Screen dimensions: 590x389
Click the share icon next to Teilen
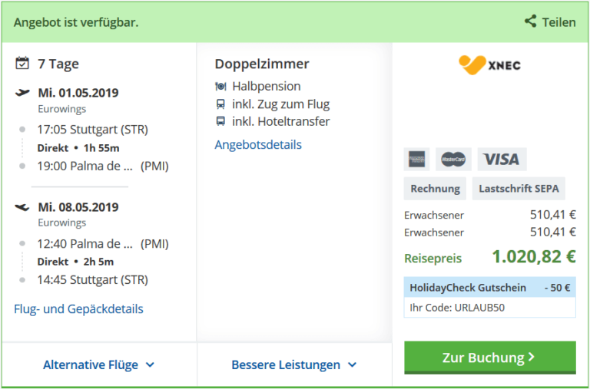click(x=531, y=21)
